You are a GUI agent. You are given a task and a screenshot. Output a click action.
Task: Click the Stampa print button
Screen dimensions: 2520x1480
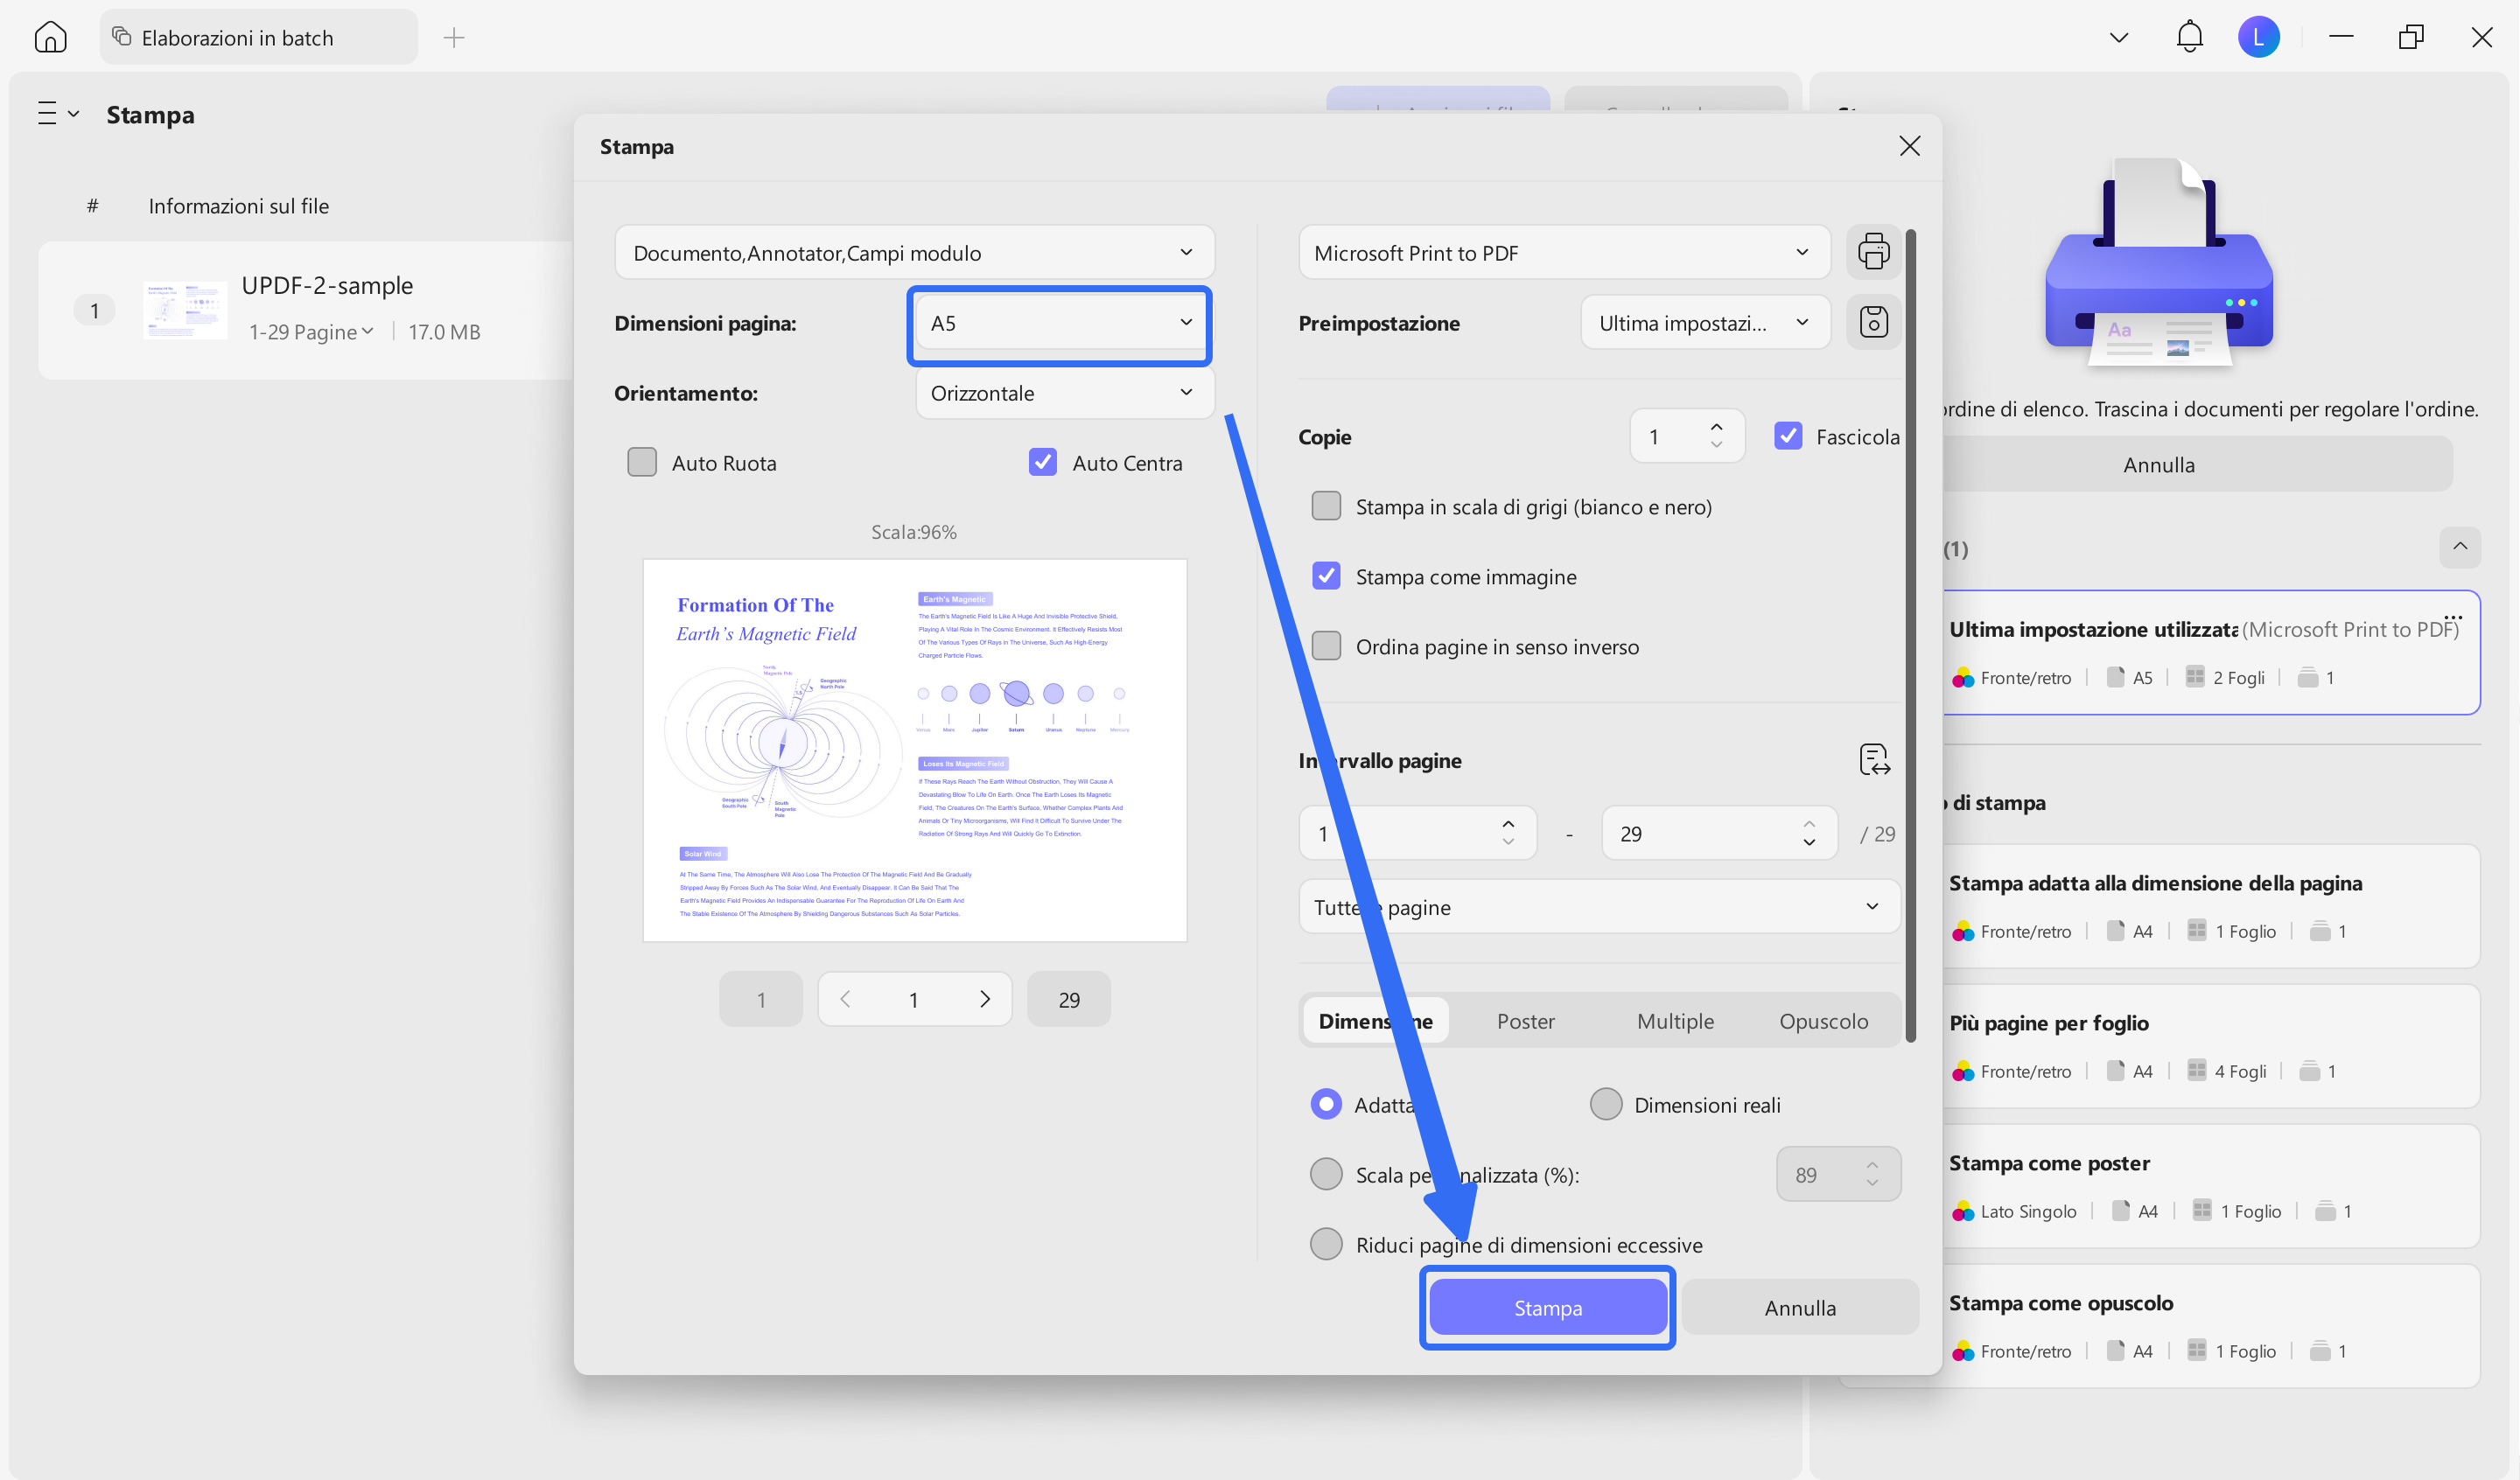(x=1547, y=1307)
